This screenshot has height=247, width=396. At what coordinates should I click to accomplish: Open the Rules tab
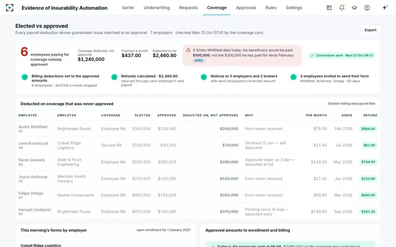[271, 8]
